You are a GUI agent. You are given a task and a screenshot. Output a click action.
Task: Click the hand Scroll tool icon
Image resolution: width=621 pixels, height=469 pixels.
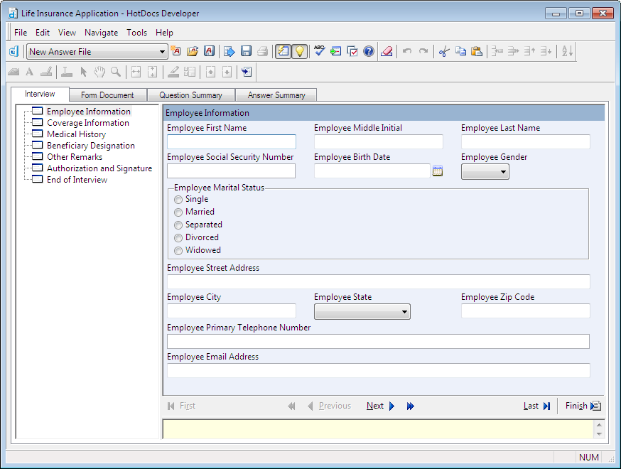(x=99, y=72)
